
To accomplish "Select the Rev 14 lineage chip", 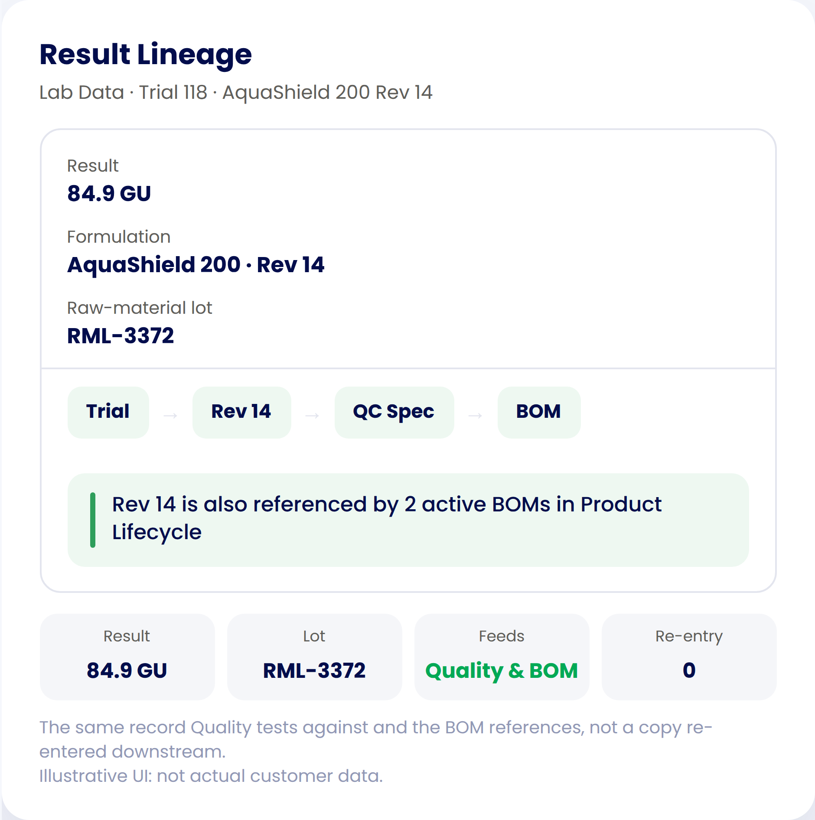I will click(x=241, y=412).
